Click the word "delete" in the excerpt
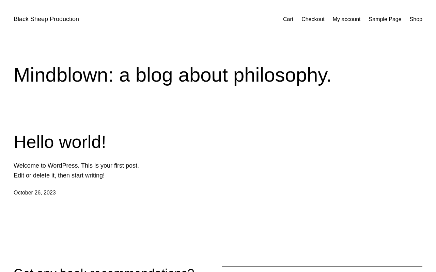This screenshot has height=272, width=436. (41, 175)
